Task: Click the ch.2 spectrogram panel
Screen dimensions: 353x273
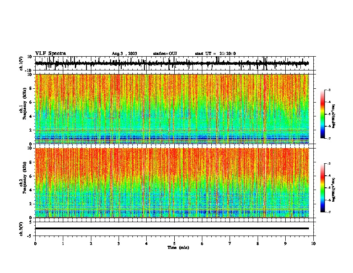Action: (x=172, y=183)
